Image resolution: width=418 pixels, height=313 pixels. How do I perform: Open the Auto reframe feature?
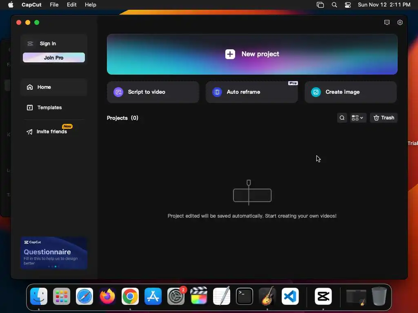251,92
